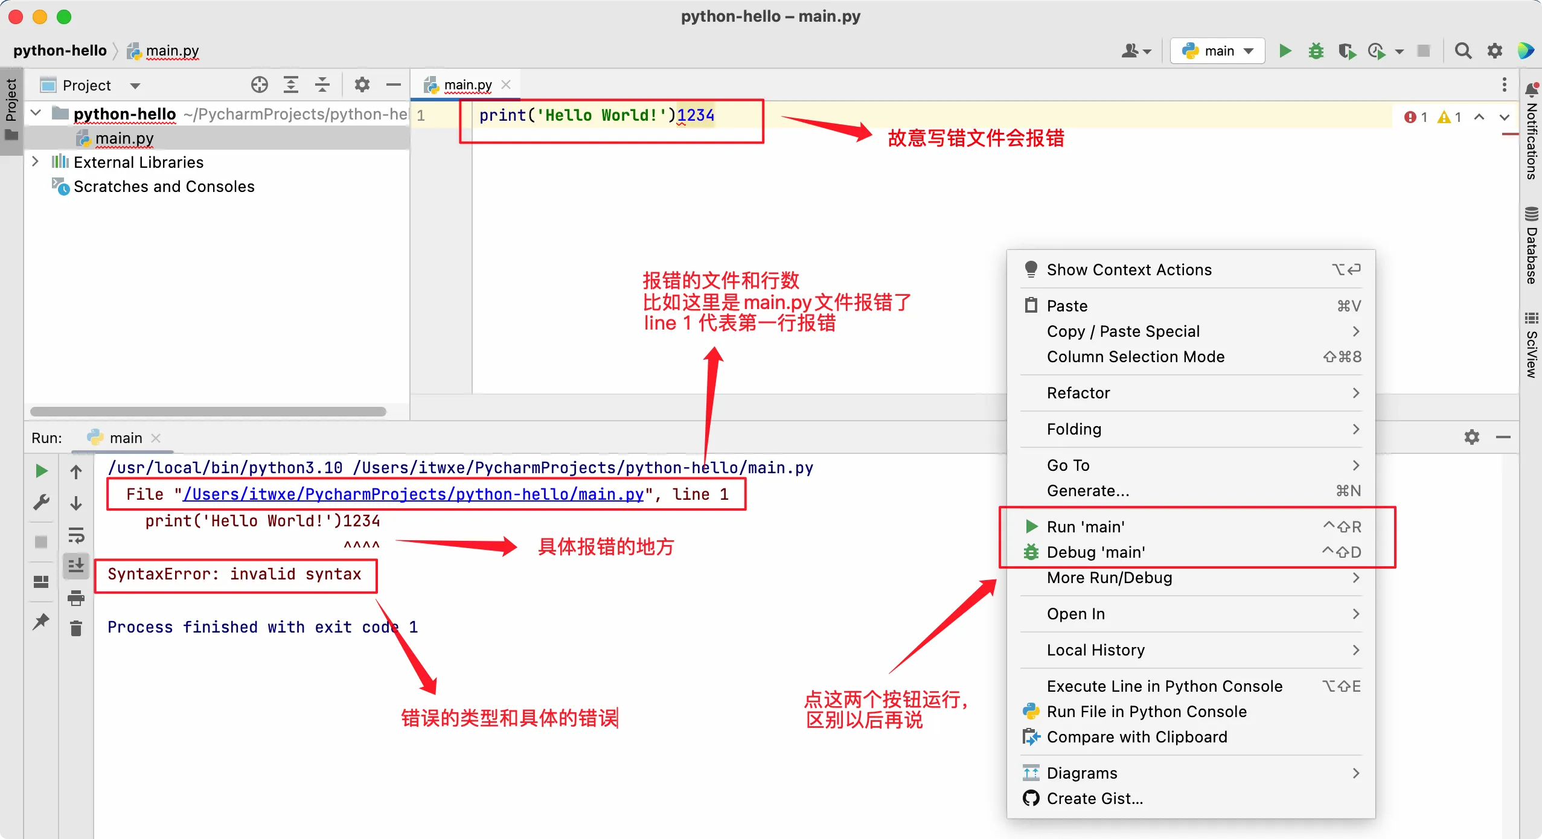Click Select Opened File crosshair icon

260,85
